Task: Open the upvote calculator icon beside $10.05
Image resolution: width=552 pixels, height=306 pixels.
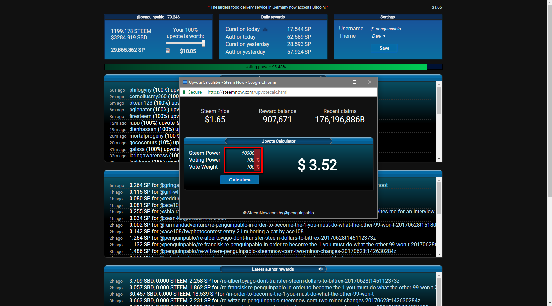Action: tap(168, 51)
